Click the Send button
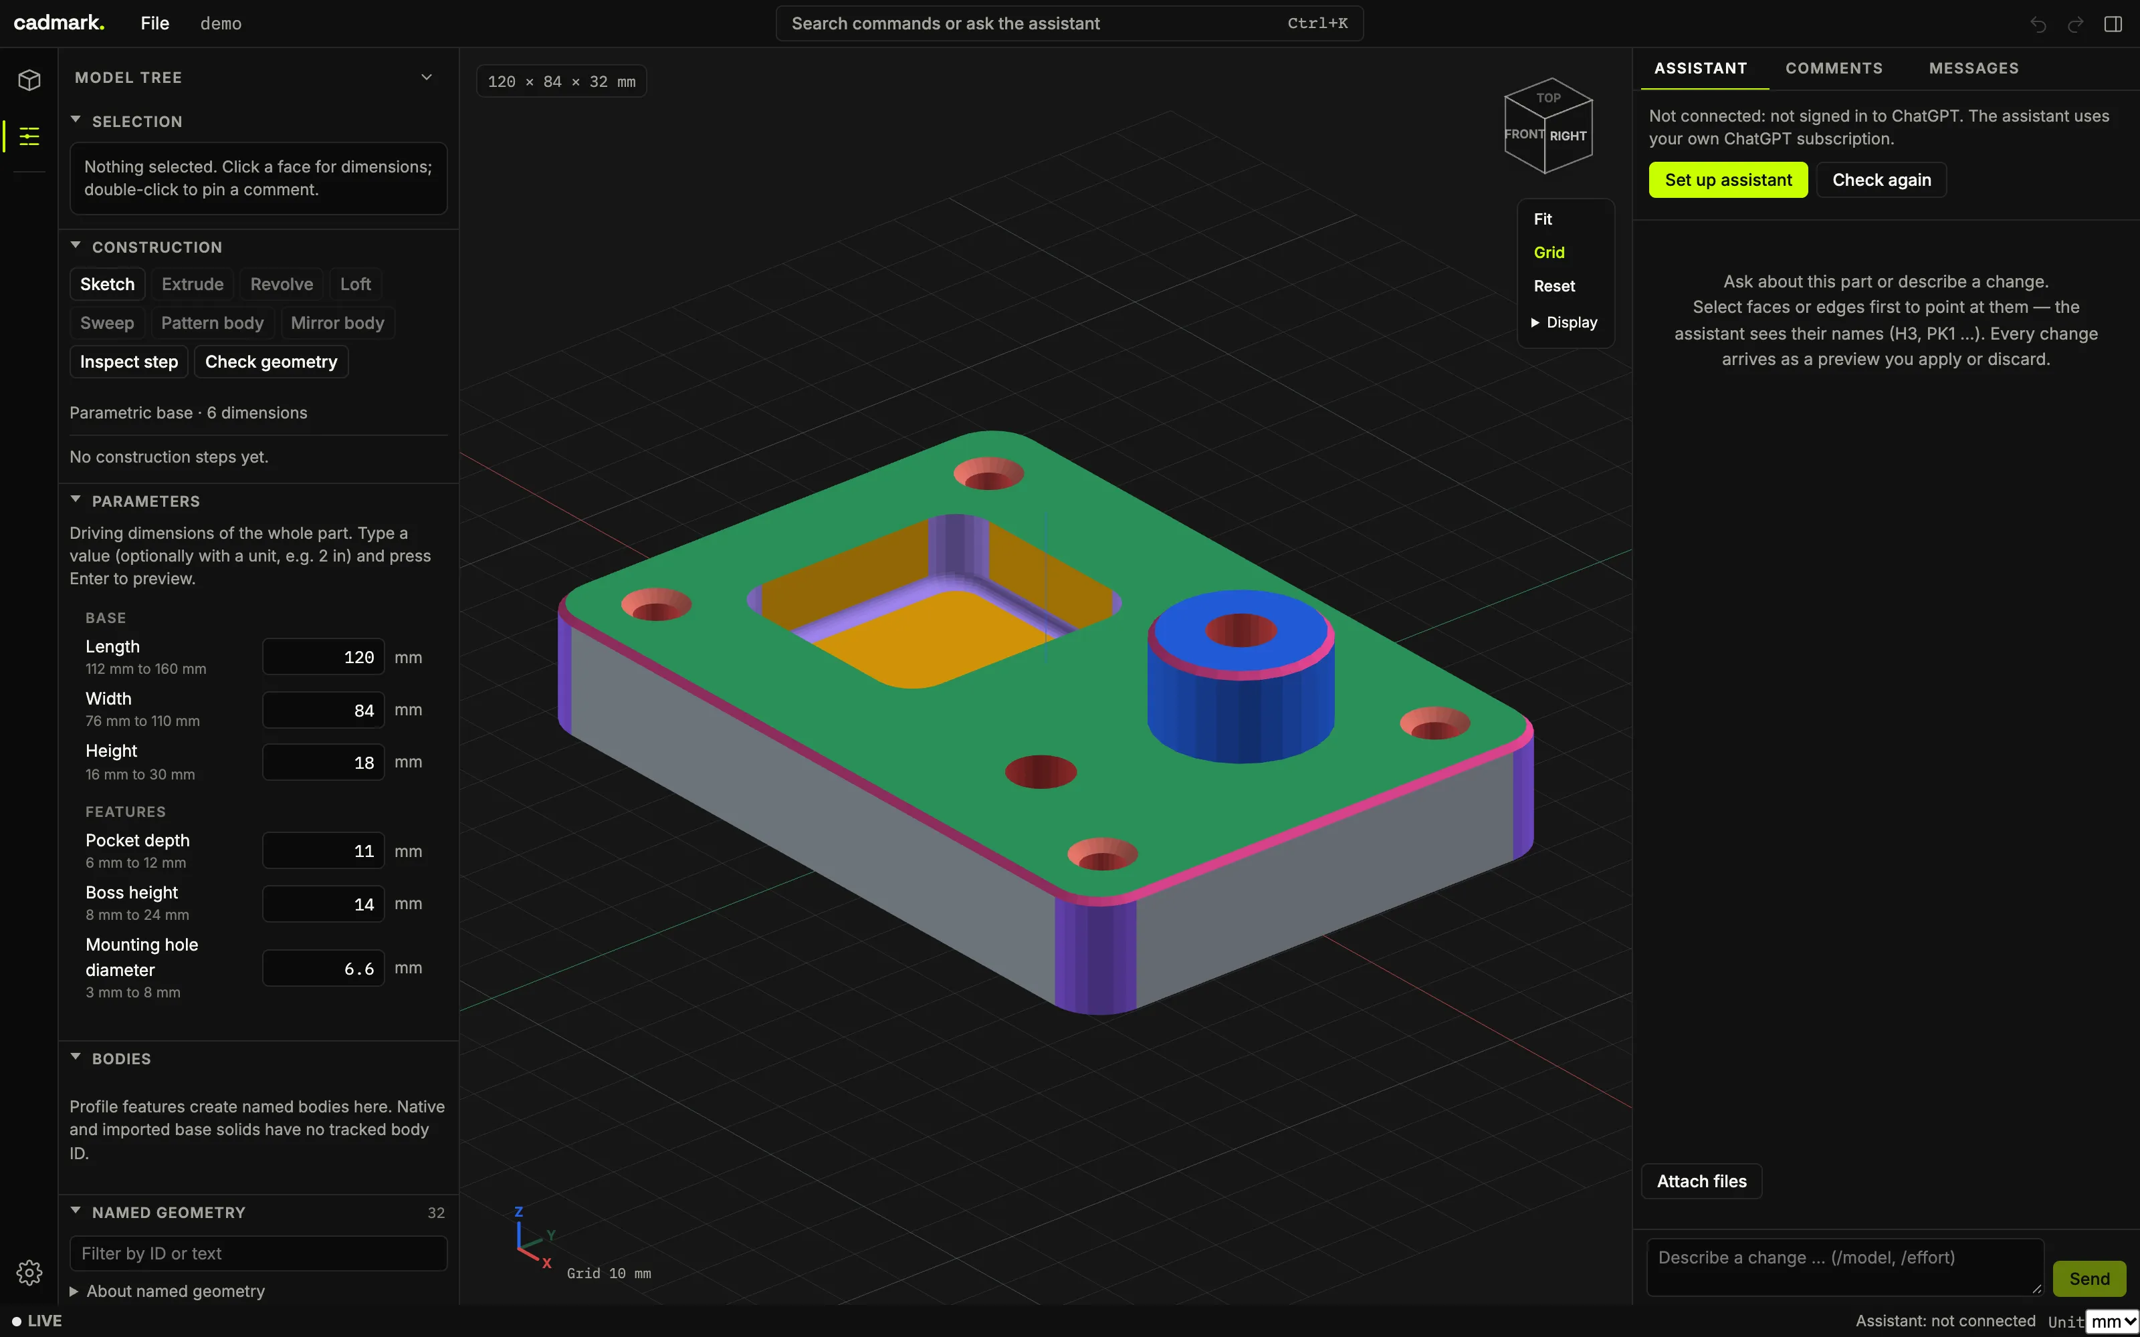The image size is (2140, 1337). point(2089,1279)
